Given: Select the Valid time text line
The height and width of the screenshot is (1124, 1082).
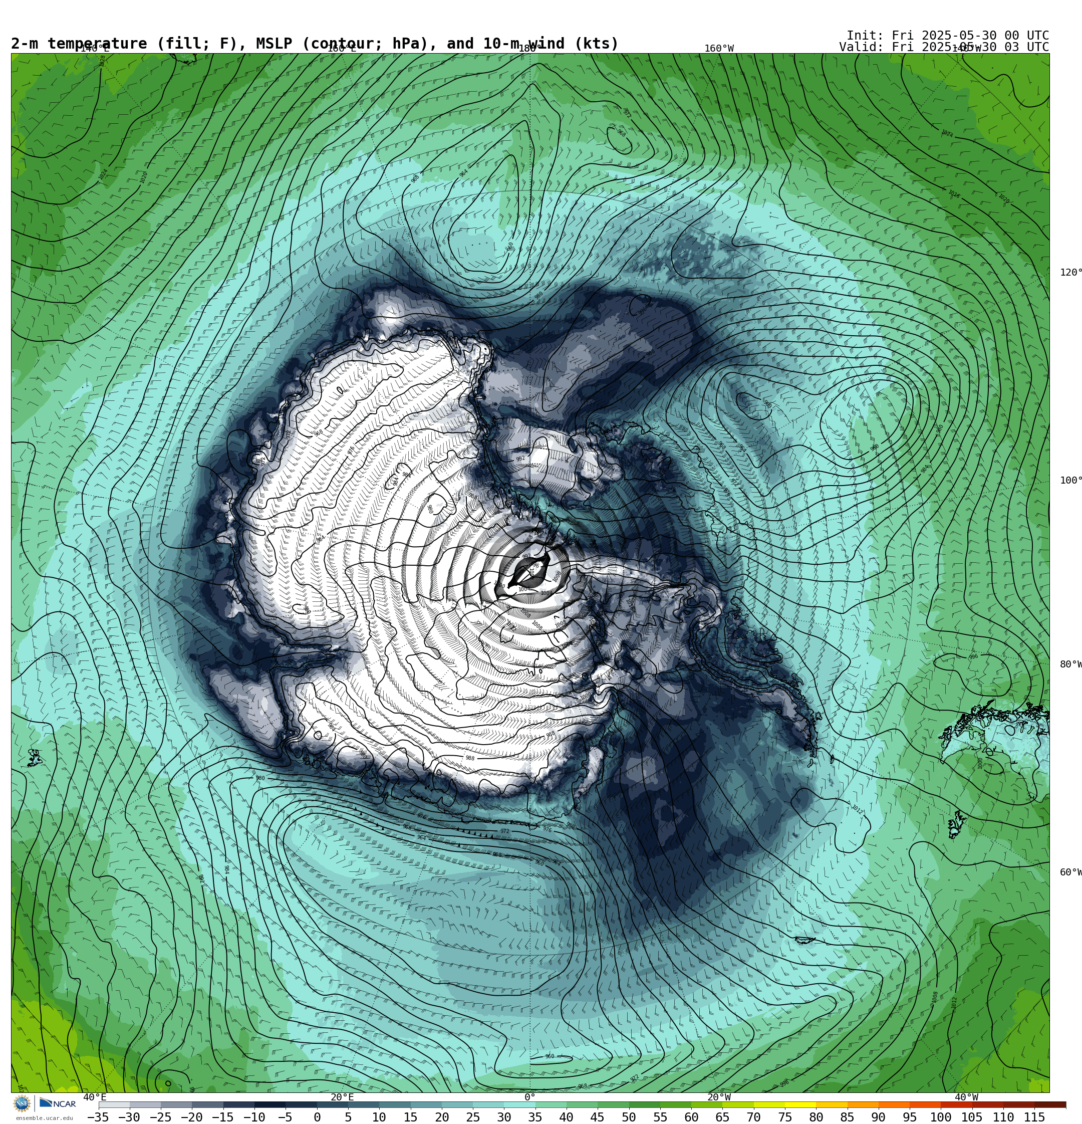Looking at the screenshot, I should tap(944, 47).
